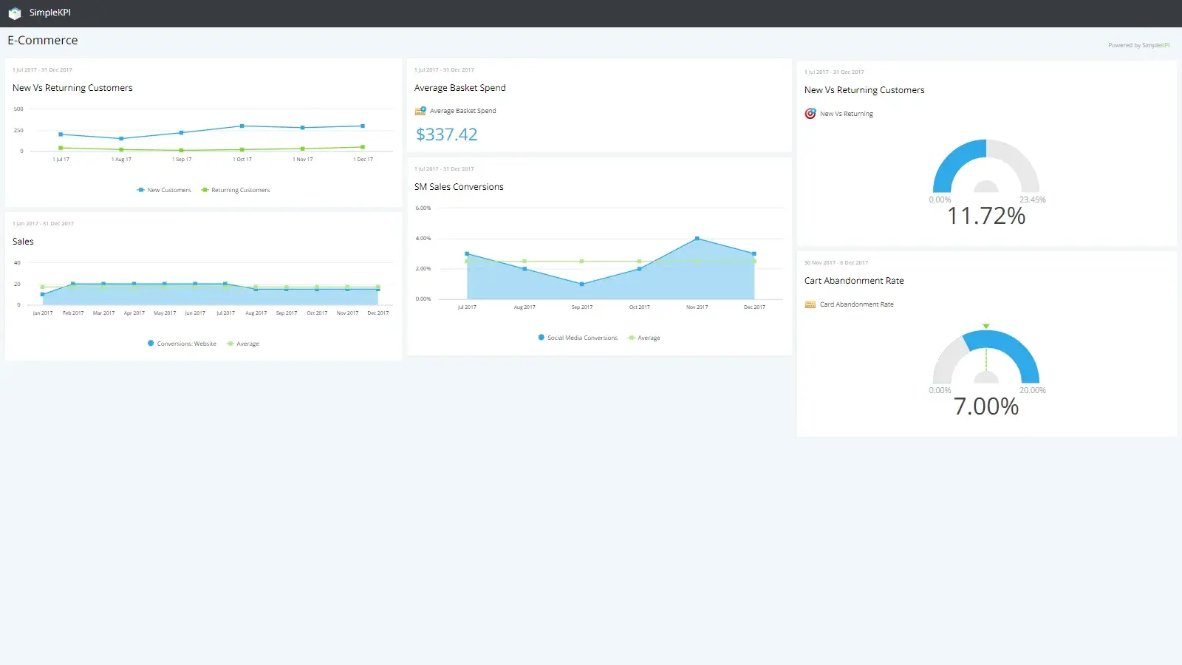Click the SimpleKPI logo icon in header
Viewport: 1182px width, 665px height.
click(x=14, y=13)
